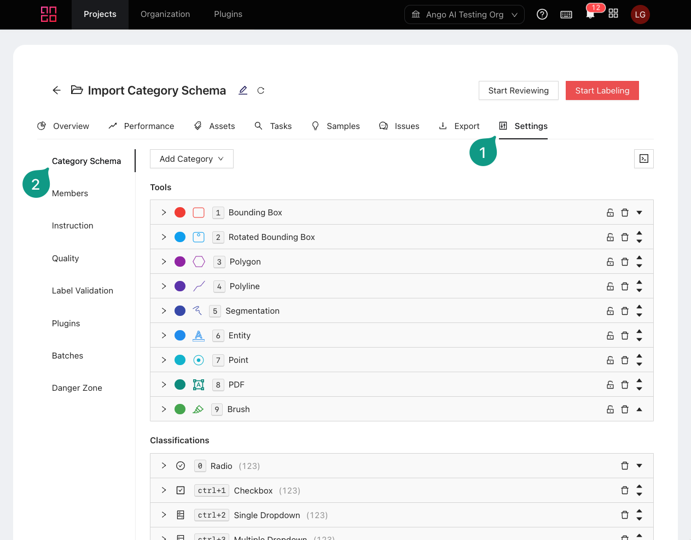Delete the Radio classification with trash icon
The height and width of the screenshot is (540, 691).
tap(625, 466)
